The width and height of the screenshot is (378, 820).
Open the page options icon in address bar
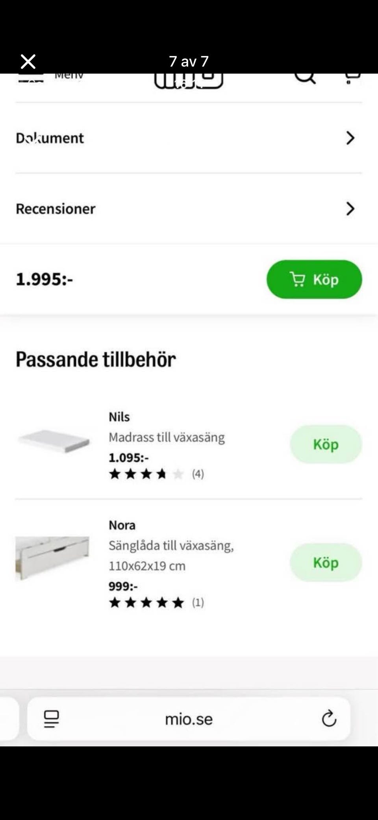coord(52,719)
